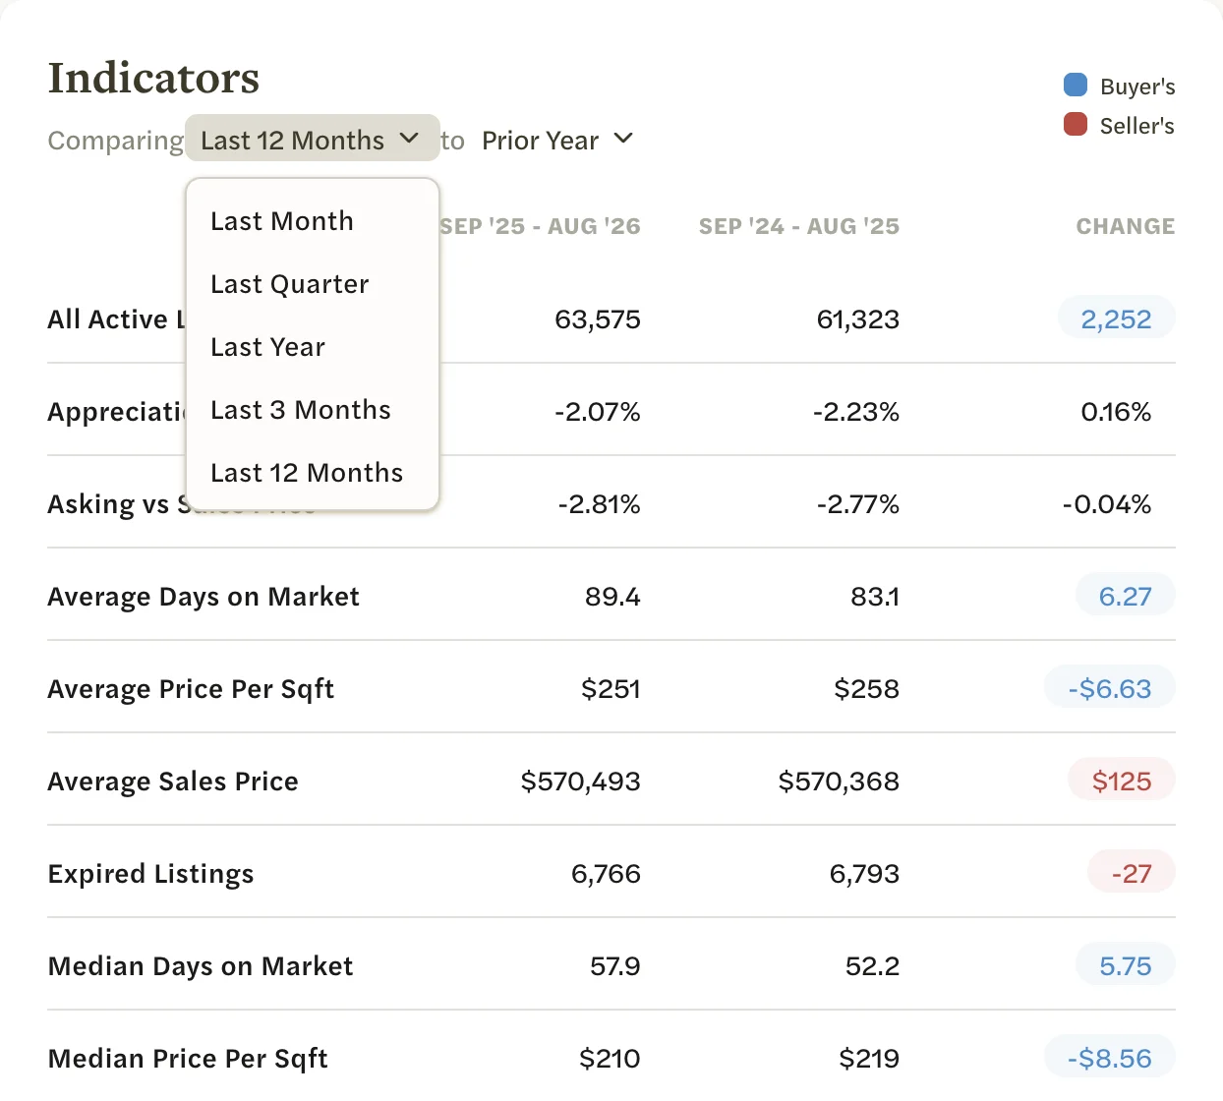Click the $570,368 average sales price
The height and width of the screenshot is (1101, 1223).
tap(840, 782)
